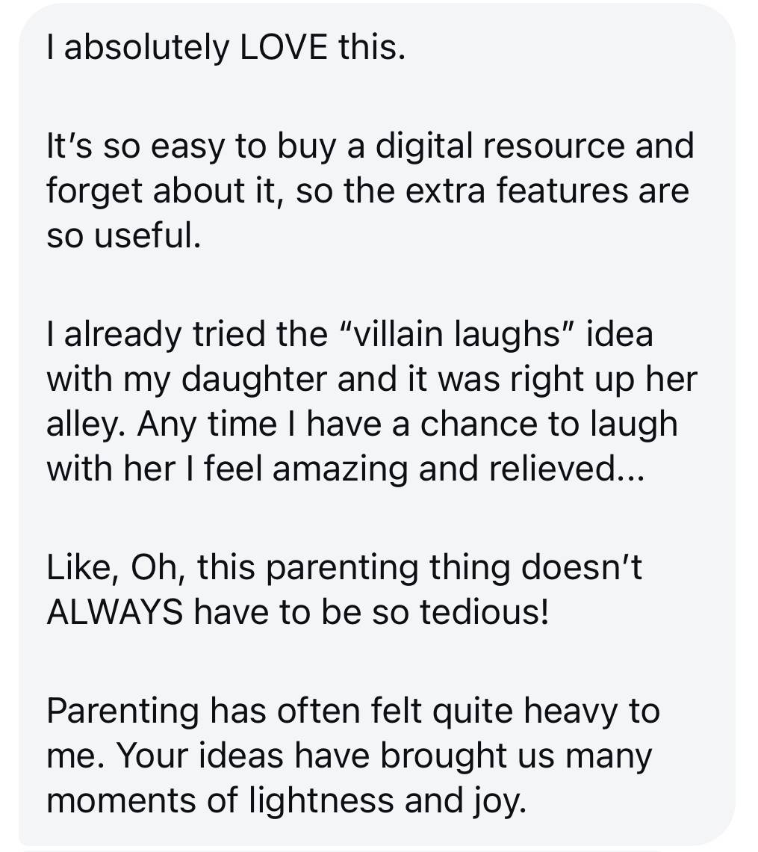The width and height of the screenshot is (758, 852).
Task: Click the line "Parenting has often felt quite heavy"
Action: coord(353,711)
